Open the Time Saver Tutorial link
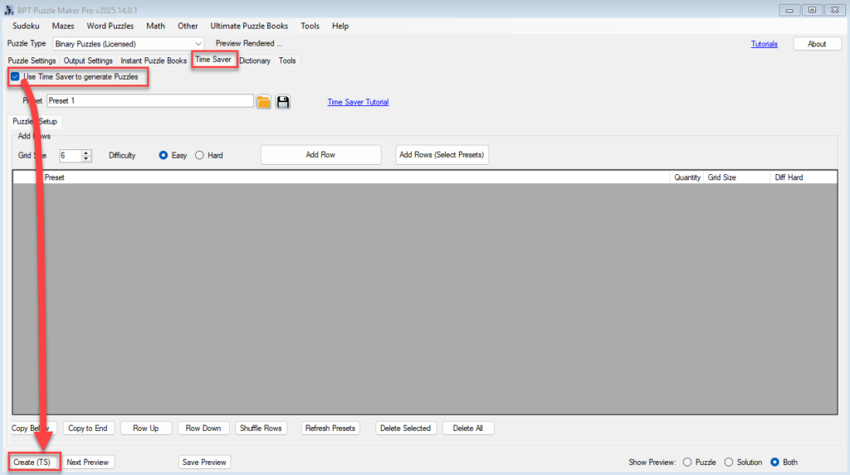Viewport: 850px width, 475px height. click(x=358, y=102)
